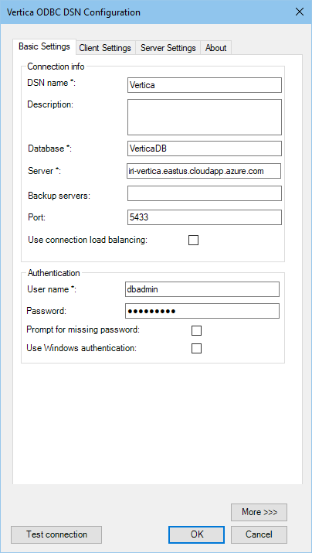Expand options with the More >>> button

pos(259,512)
